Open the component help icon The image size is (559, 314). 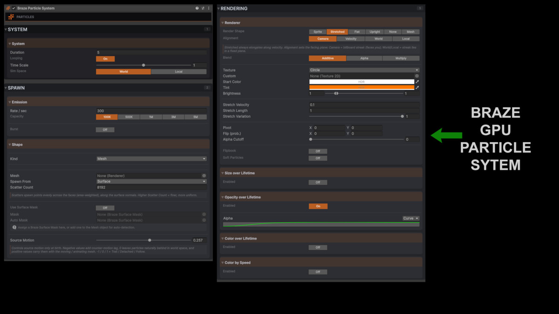[x=197, y=8]
